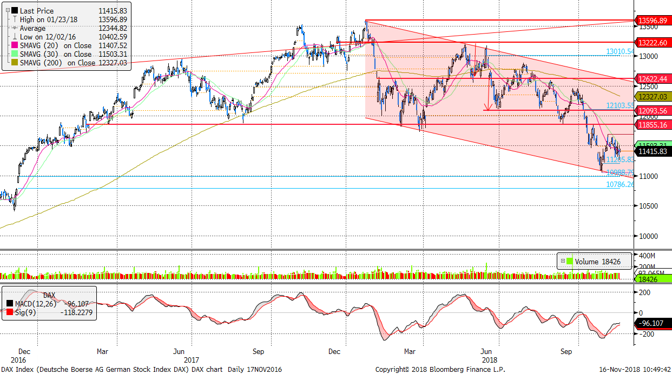Screen dimensions: 672x374
Task: Select the Last Price legend label
Action: tap(36, 10)
